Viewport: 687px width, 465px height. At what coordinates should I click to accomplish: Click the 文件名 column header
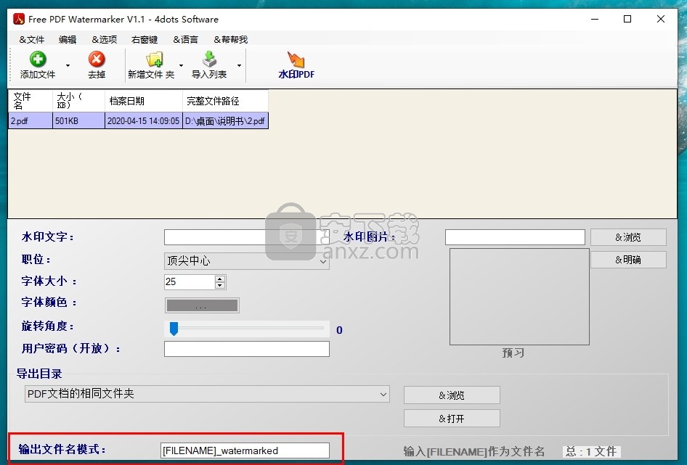tap(31, 101)
